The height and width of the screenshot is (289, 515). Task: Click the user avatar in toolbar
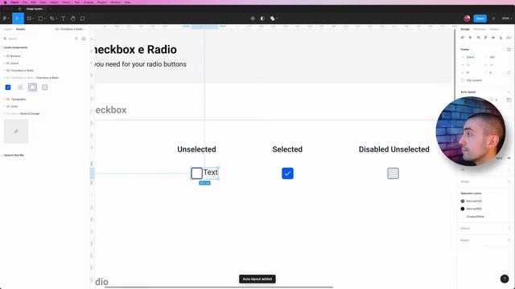click(x=467, y=18)
